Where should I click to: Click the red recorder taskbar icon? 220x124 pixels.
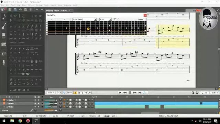(28, 121)
